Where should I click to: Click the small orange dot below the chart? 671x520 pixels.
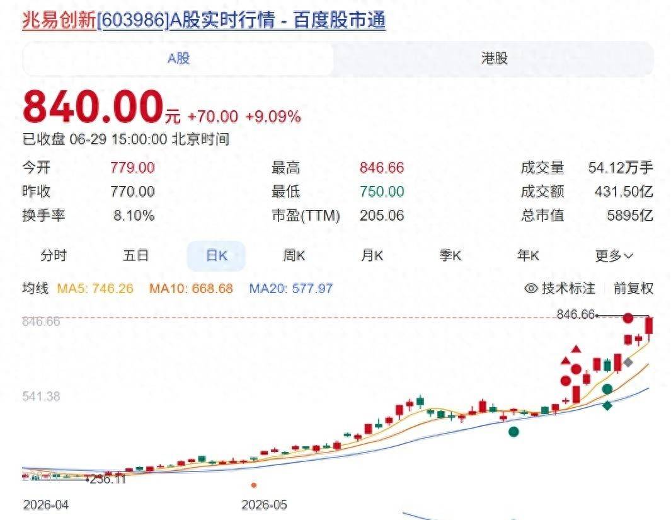(x=254, y=485)
